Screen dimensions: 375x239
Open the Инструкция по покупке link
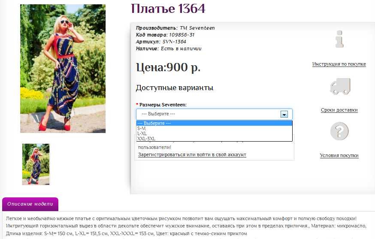point(339,64)
